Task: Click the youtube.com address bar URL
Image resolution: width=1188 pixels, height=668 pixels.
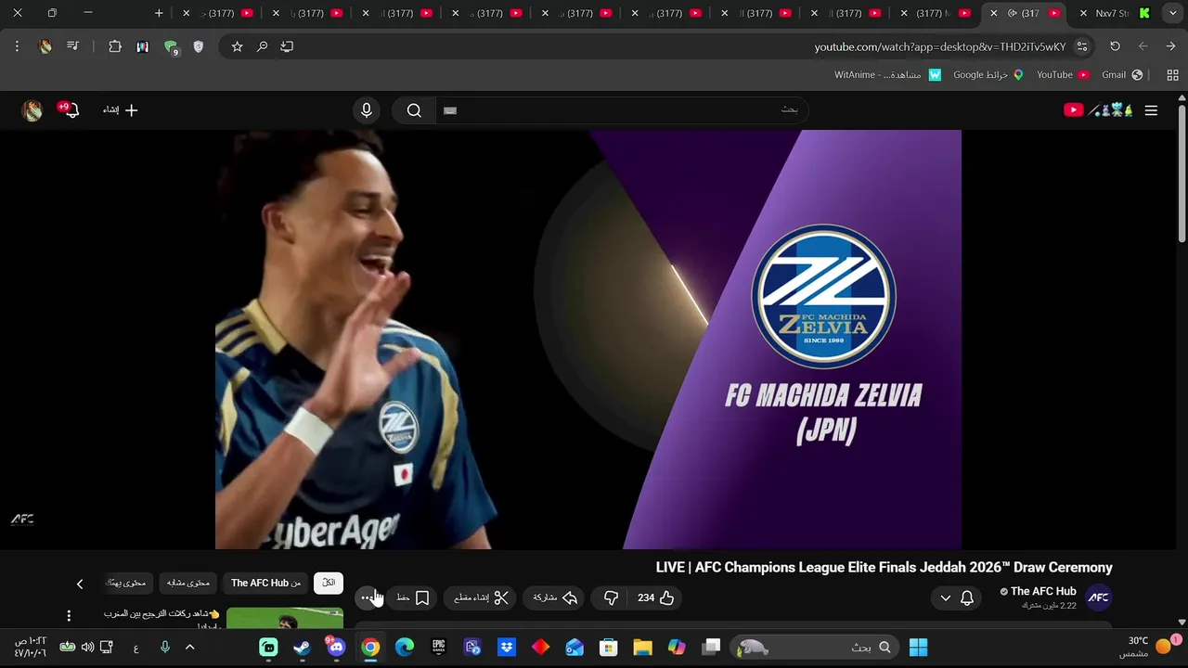Action: [x=940, y=47]
